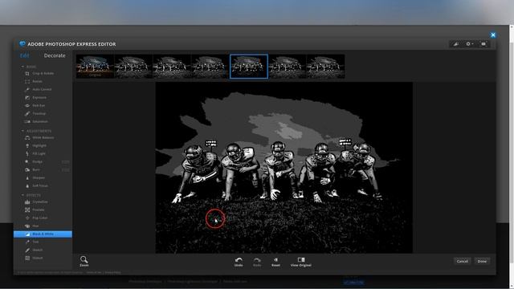This screenshot has width=514, height=289.
Task: Open the settings gear dropdown
Action: (x=469, y=44)
